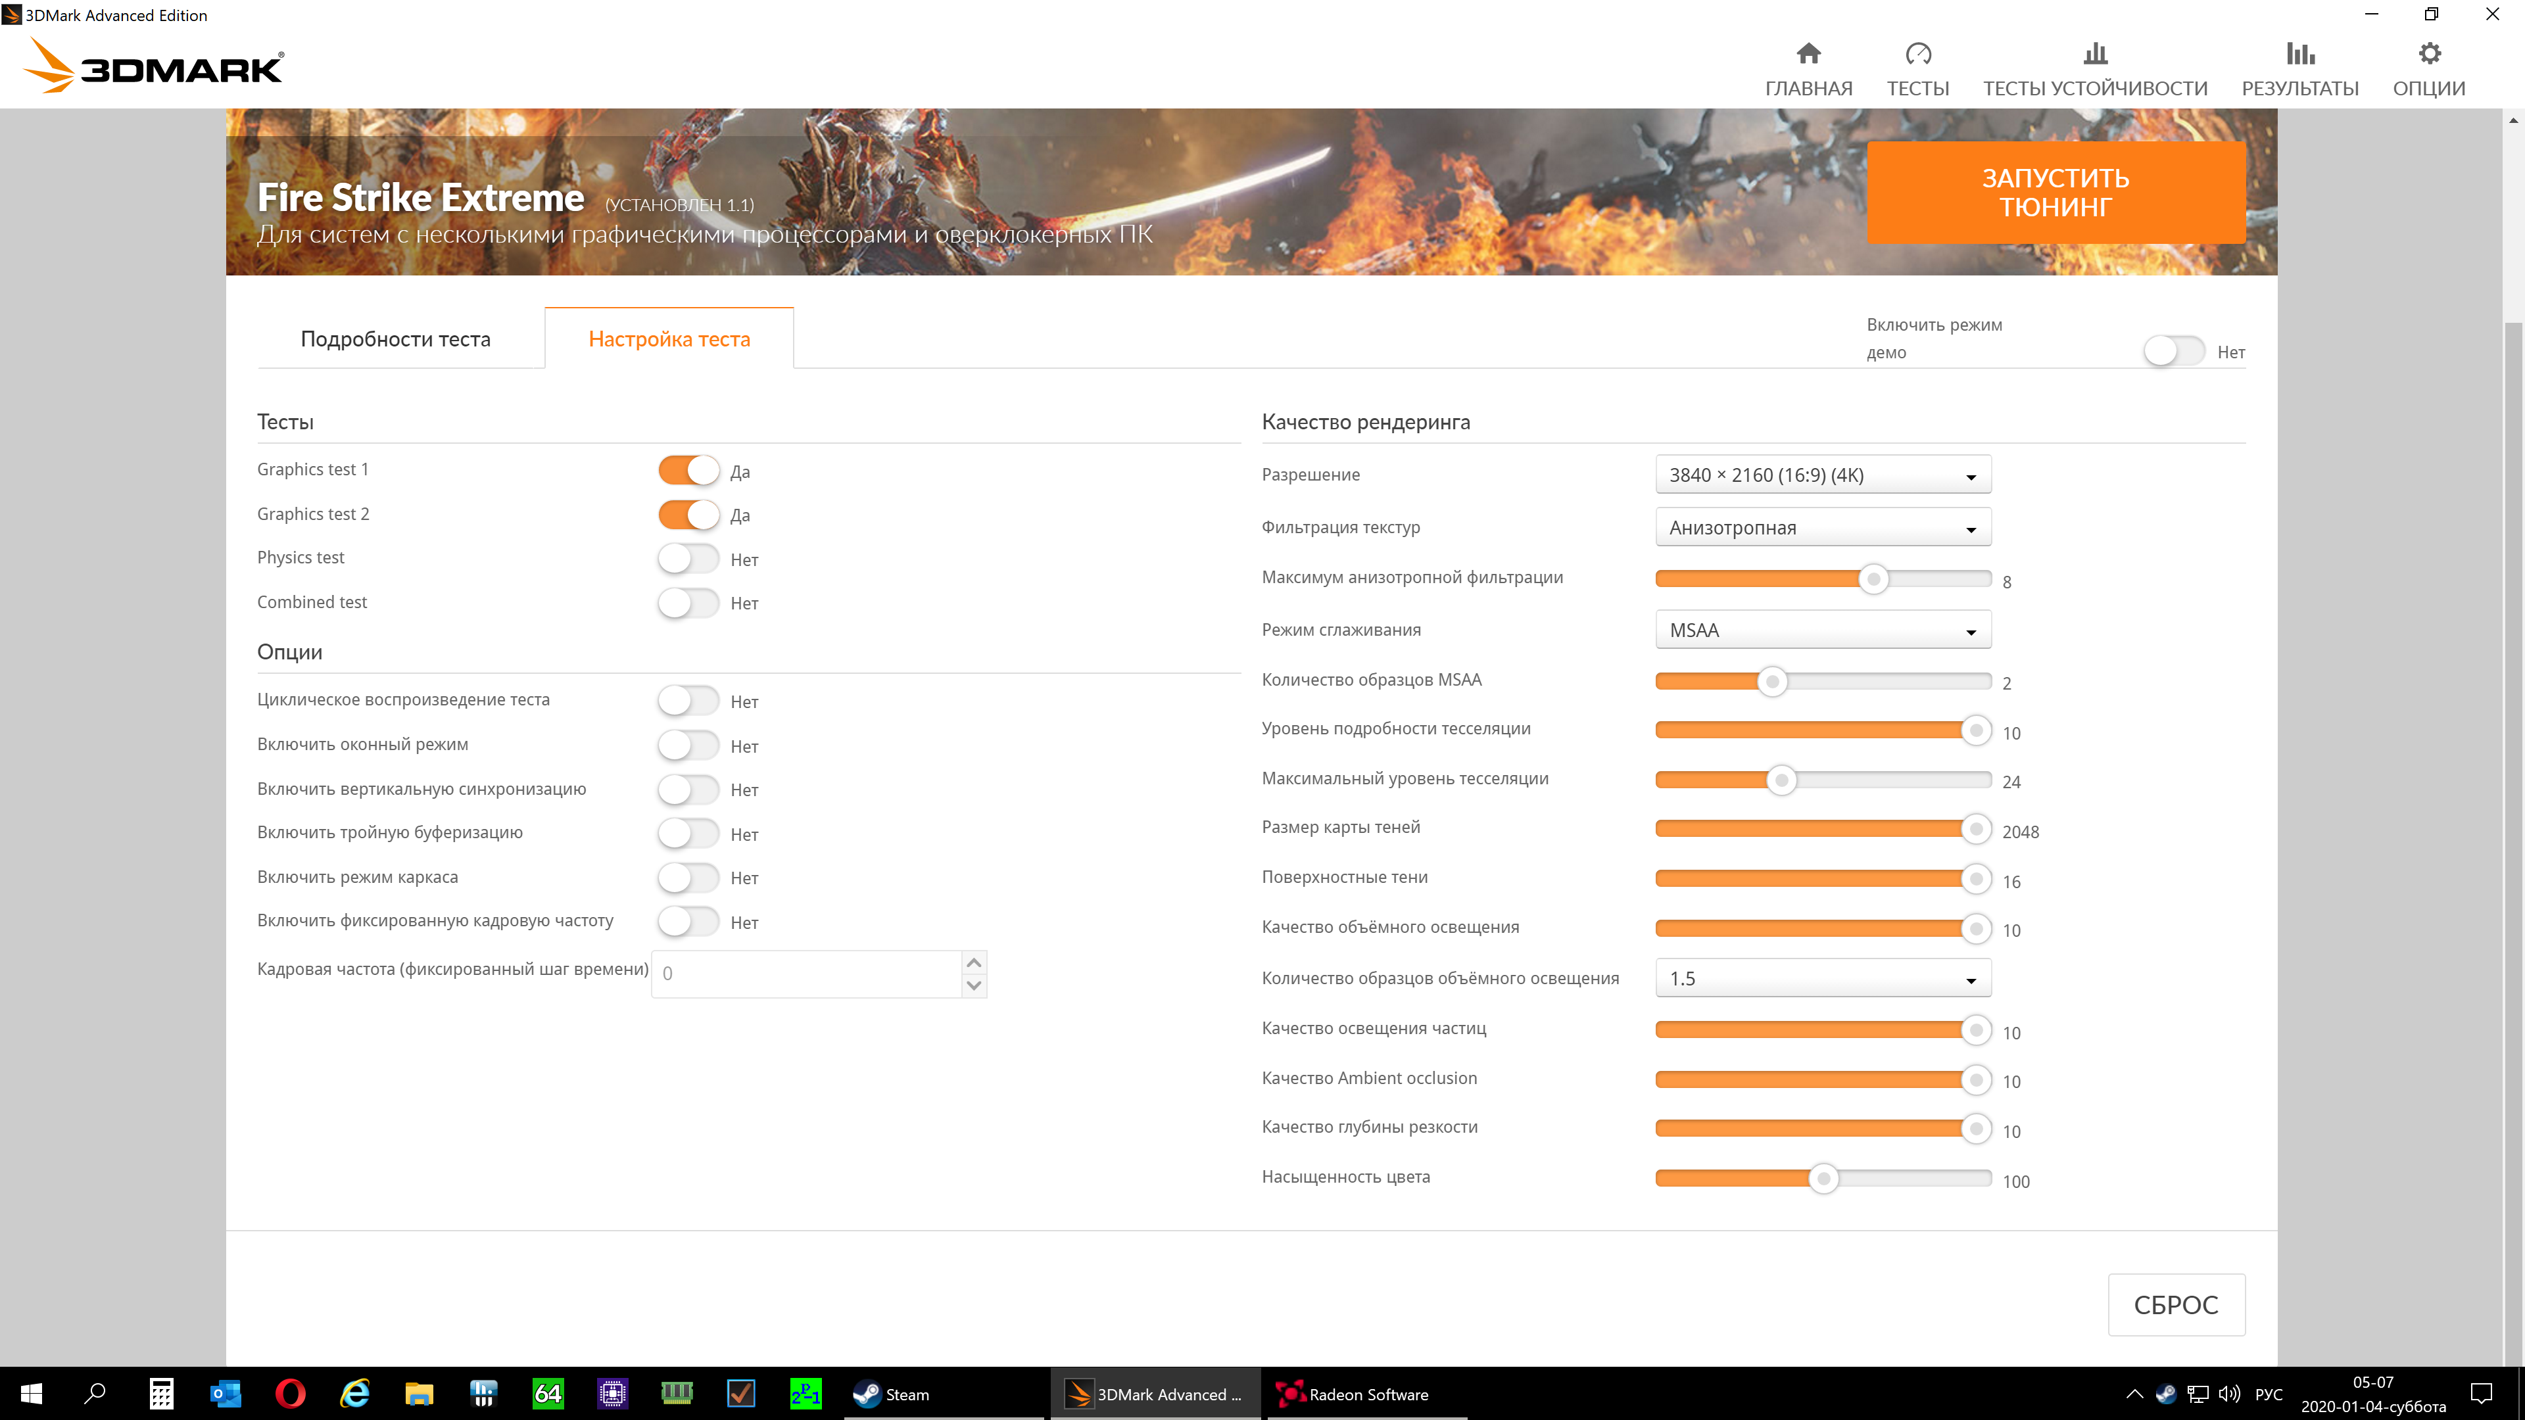Adjust Максимальный уровень тесселяции slider
Screen dimensions: 2525x1420
(1781, 781)
